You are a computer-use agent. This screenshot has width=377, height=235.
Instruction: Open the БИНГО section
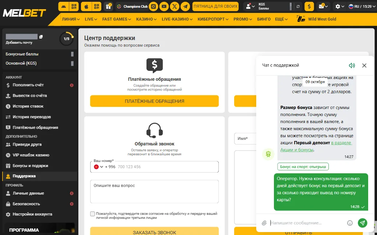pos(264,19)
